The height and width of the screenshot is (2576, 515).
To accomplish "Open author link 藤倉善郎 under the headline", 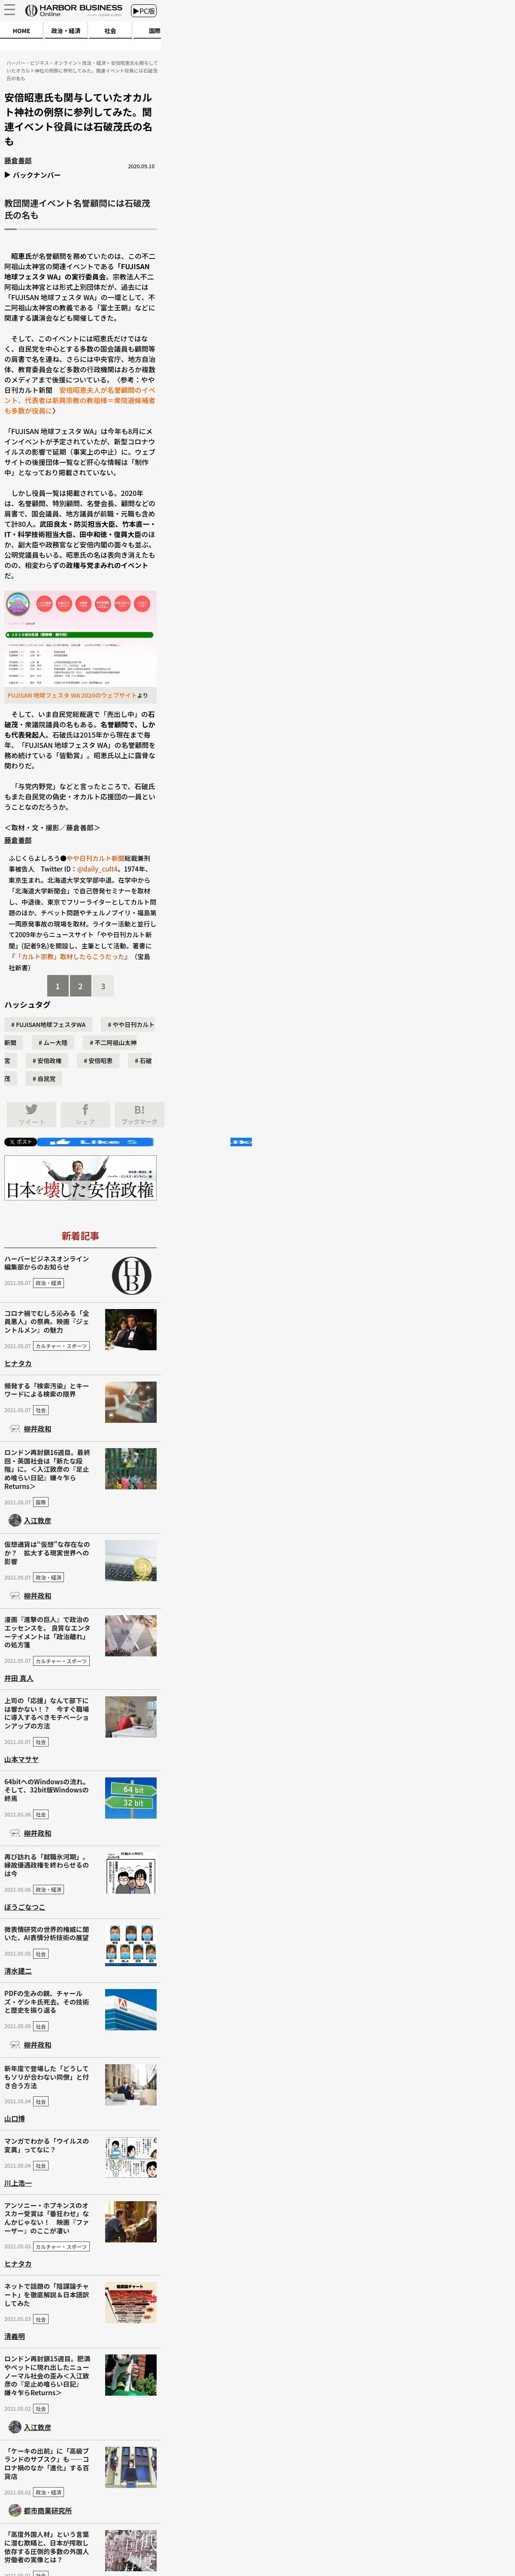I will pos(18,161).
